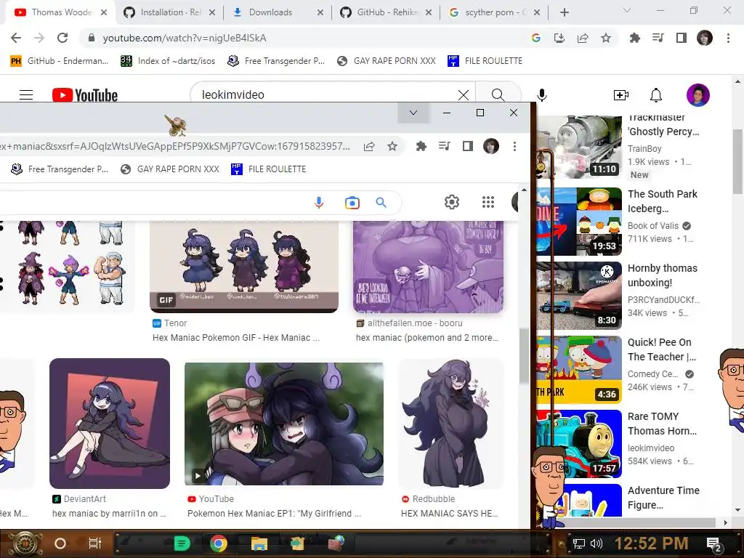Open Task View on the taskbar
The image size is (744, 558).
tap(95, 543)
